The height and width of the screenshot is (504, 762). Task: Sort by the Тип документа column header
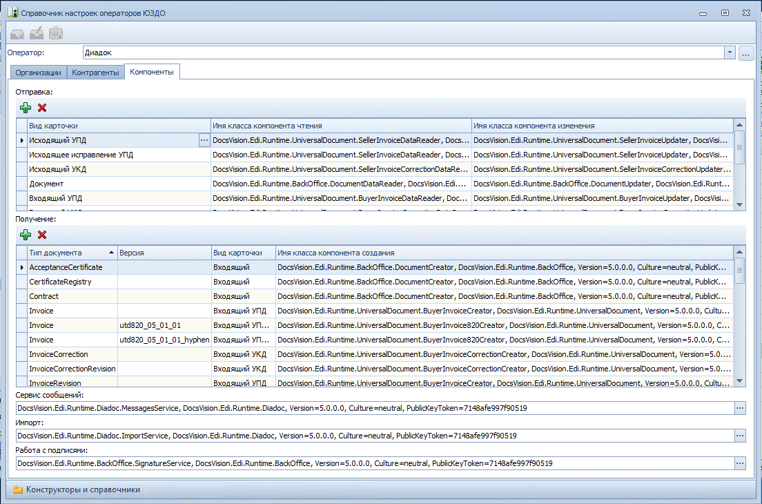tap(72, 253)
